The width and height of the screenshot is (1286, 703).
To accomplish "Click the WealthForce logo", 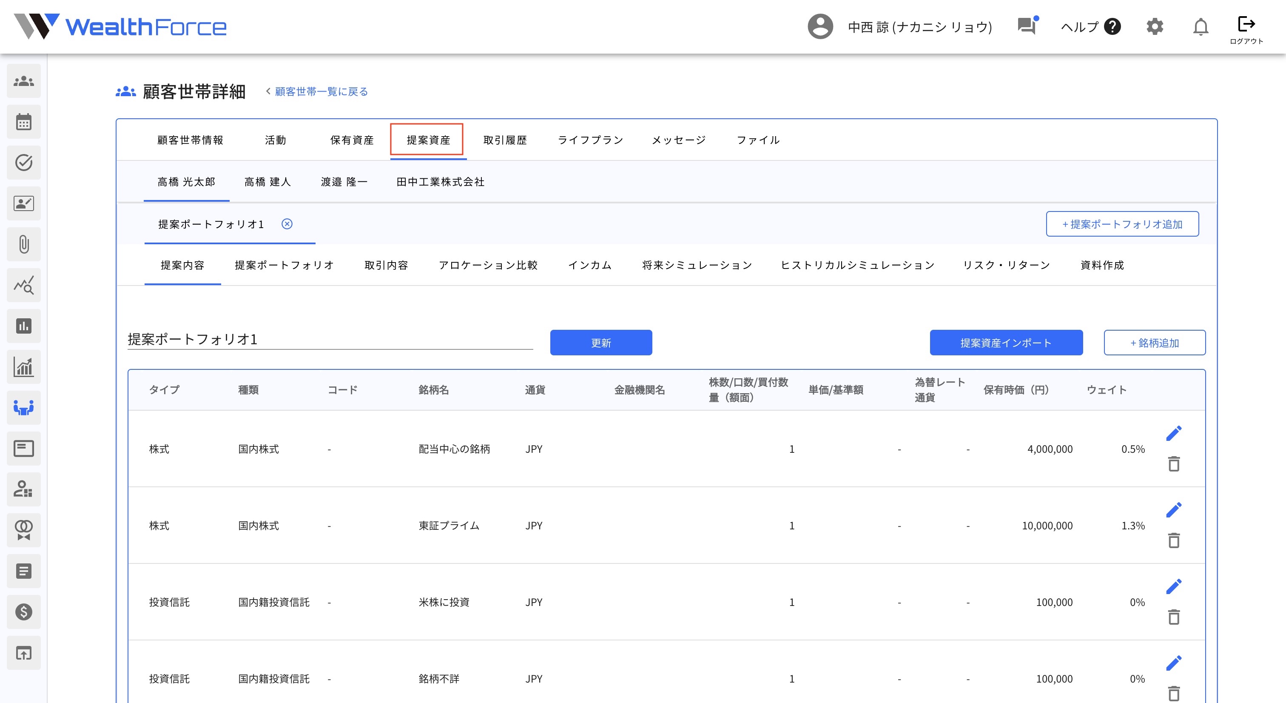I will (x=120, y=26).
